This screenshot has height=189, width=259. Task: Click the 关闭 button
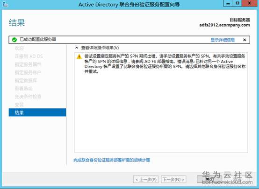[209, 180]
